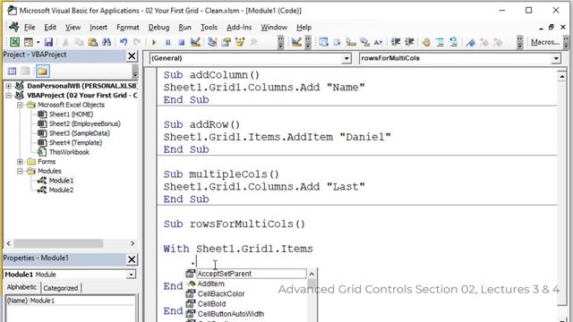Open the arrow beside the Insert UserForm icon

click(x=38, y=42)
